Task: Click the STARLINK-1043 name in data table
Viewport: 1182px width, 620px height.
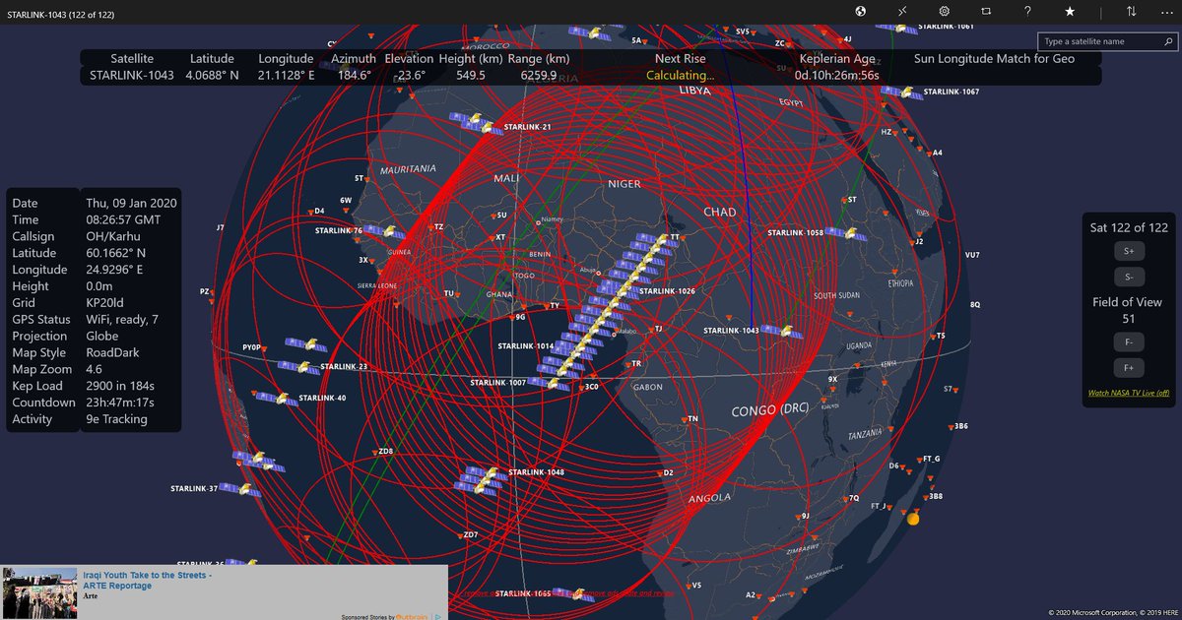Action: [132, 75]
